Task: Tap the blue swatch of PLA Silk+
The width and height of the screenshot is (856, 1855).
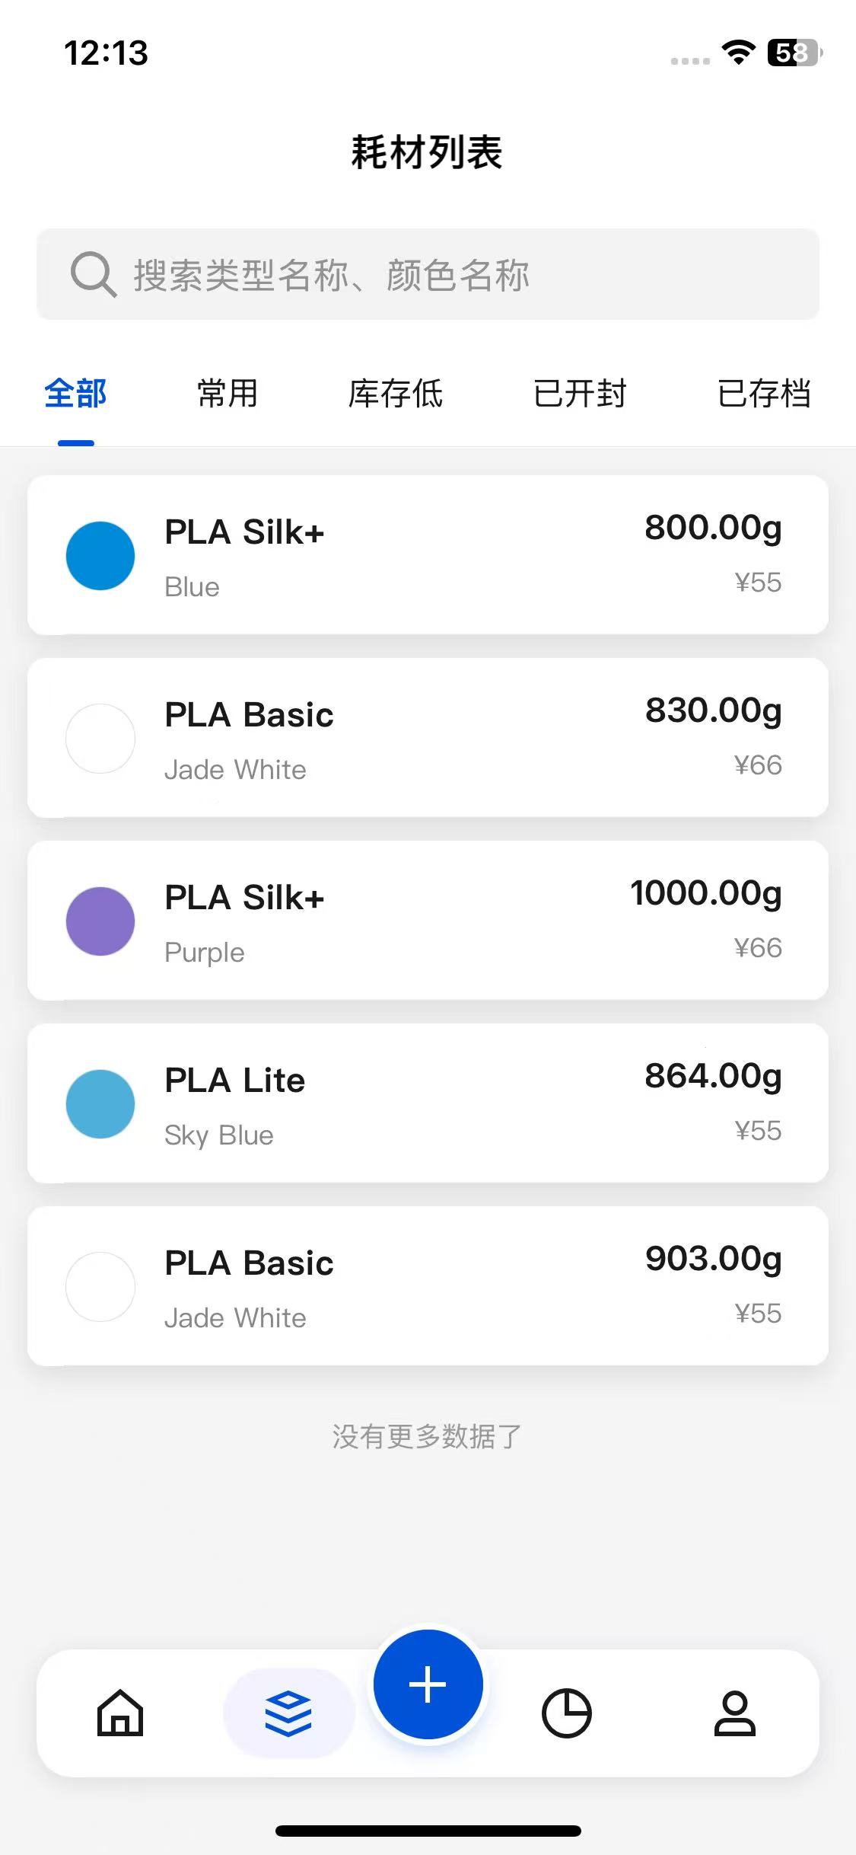Action: coord(100,556)
